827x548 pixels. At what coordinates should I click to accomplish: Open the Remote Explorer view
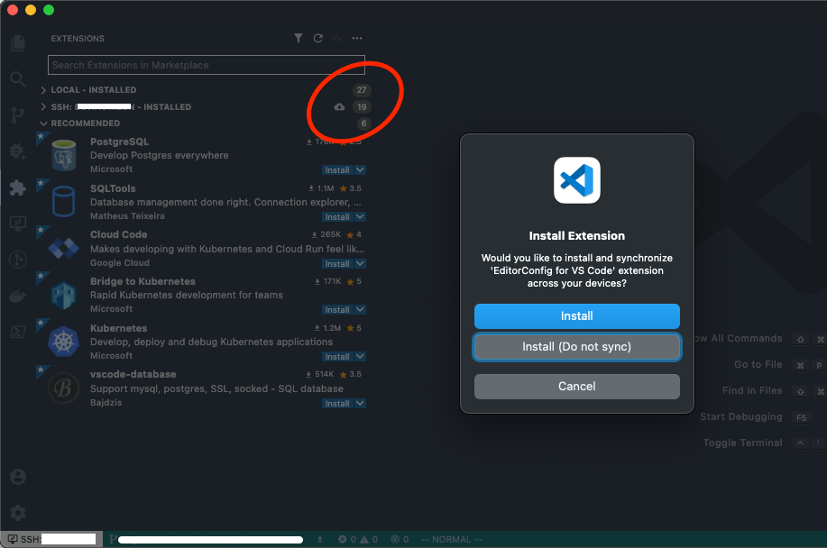[18, 224]
